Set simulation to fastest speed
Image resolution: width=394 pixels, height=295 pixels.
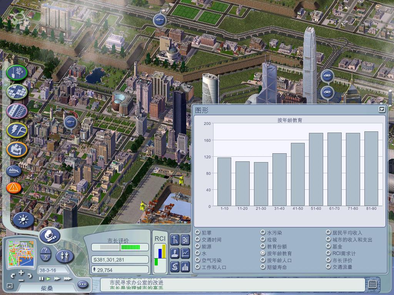tap(67, 279)
